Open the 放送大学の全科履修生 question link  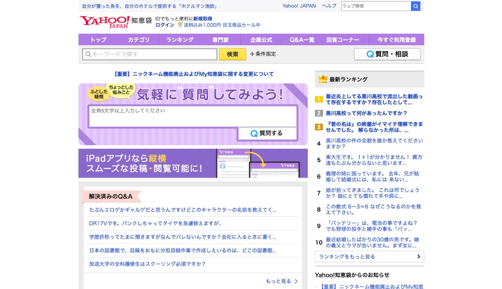tap(147, 264)
